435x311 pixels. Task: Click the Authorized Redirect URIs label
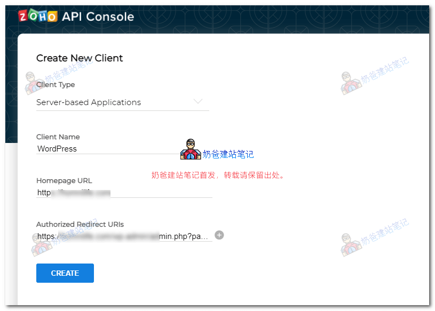(x=80, y=224)
